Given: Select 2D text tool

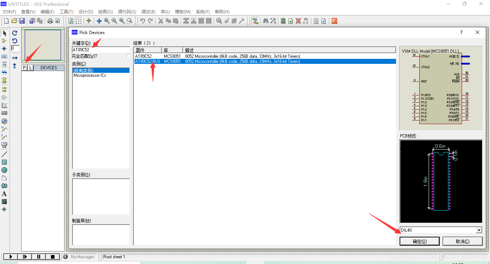Looking at the screenshot, I should tap(4, 194).
